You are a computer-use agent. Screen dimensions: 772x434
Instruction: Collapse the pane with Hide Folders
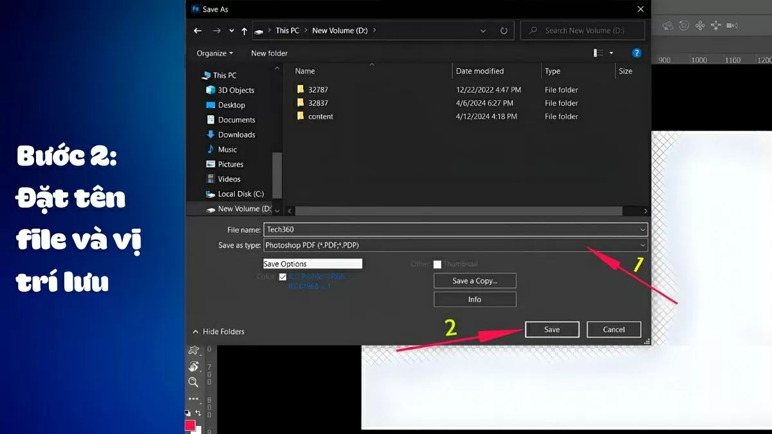219,331
